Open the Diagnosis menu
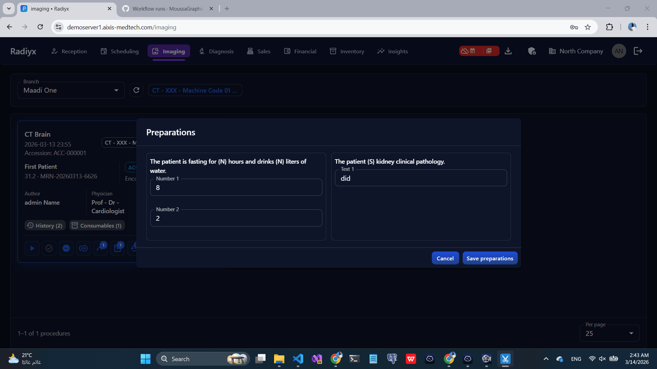The width and height of the screenshot is (657, 369). tap(216, 51)
